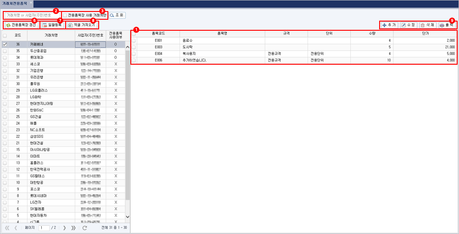
Task: Sort by 단위 column header
Action: [329, 33]
